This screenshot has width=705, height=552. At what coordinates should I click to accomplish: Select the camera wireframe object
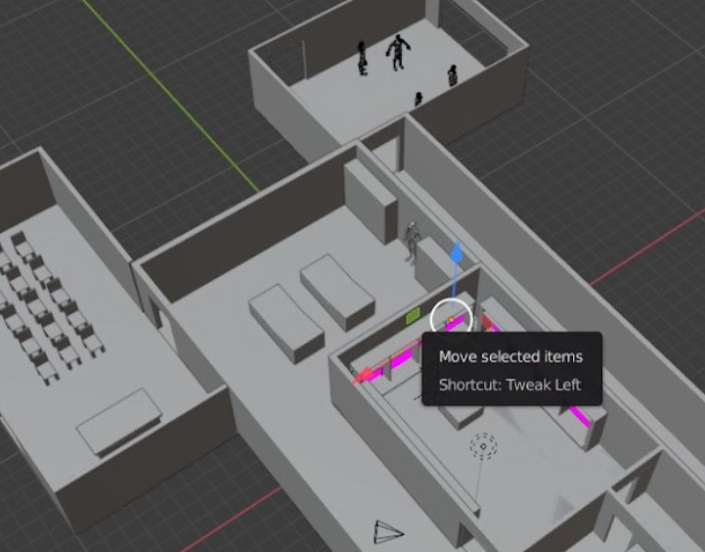(x=389, y=532)
